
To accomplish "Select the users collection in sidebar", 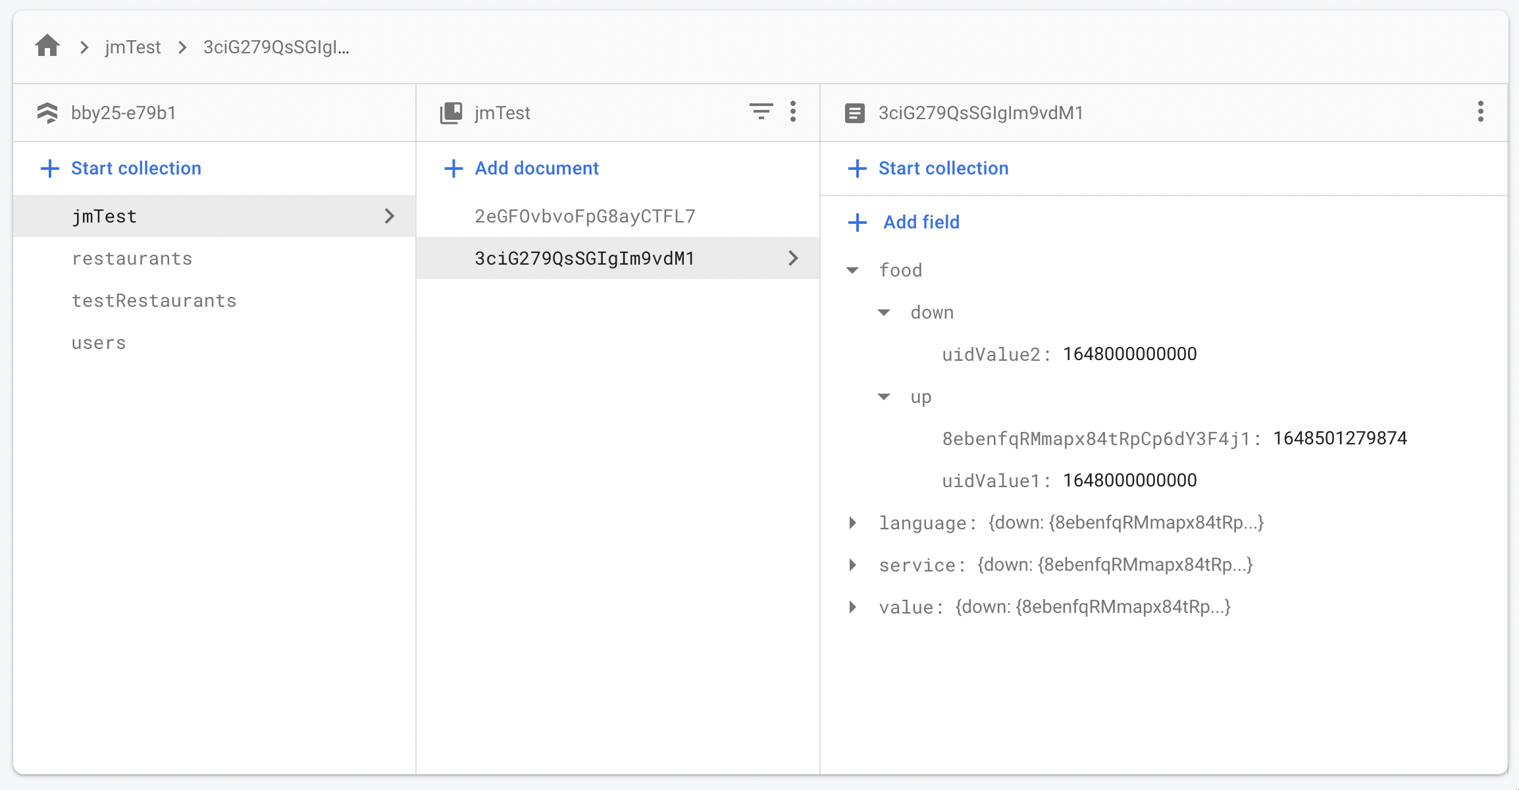I will pyautogui.click(x=99, y=342).
